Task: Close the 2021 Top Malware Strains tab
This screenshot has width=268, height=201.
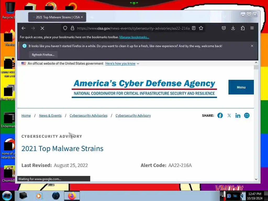Action: [x=82, y=17]
